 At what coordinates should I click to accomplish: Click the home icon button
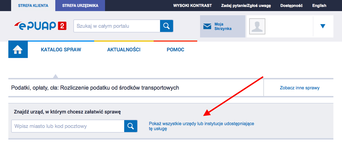18,49
